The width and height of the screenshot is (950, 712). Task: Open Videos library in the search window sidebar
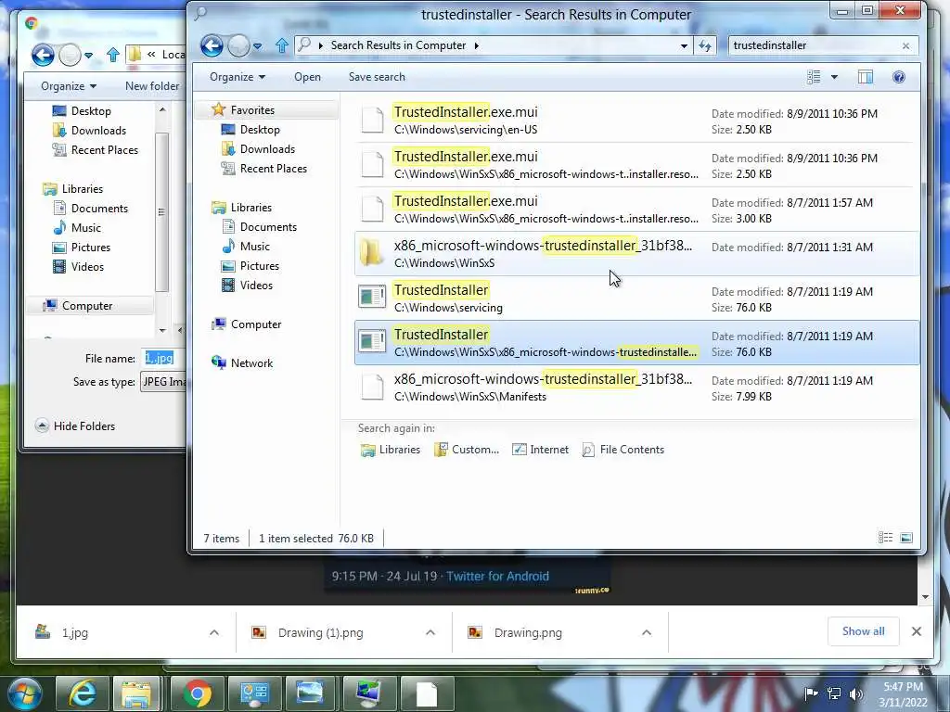tap(256, 286)
